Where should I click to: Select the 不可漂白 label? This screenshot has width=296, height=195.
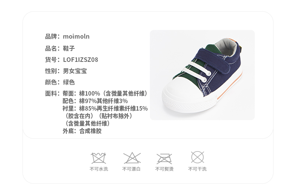pos(132,169)
